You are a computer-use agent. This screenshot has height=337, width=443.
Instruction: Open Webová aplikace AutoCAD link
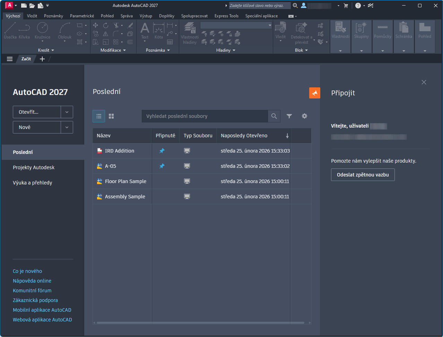pos(42,320)
